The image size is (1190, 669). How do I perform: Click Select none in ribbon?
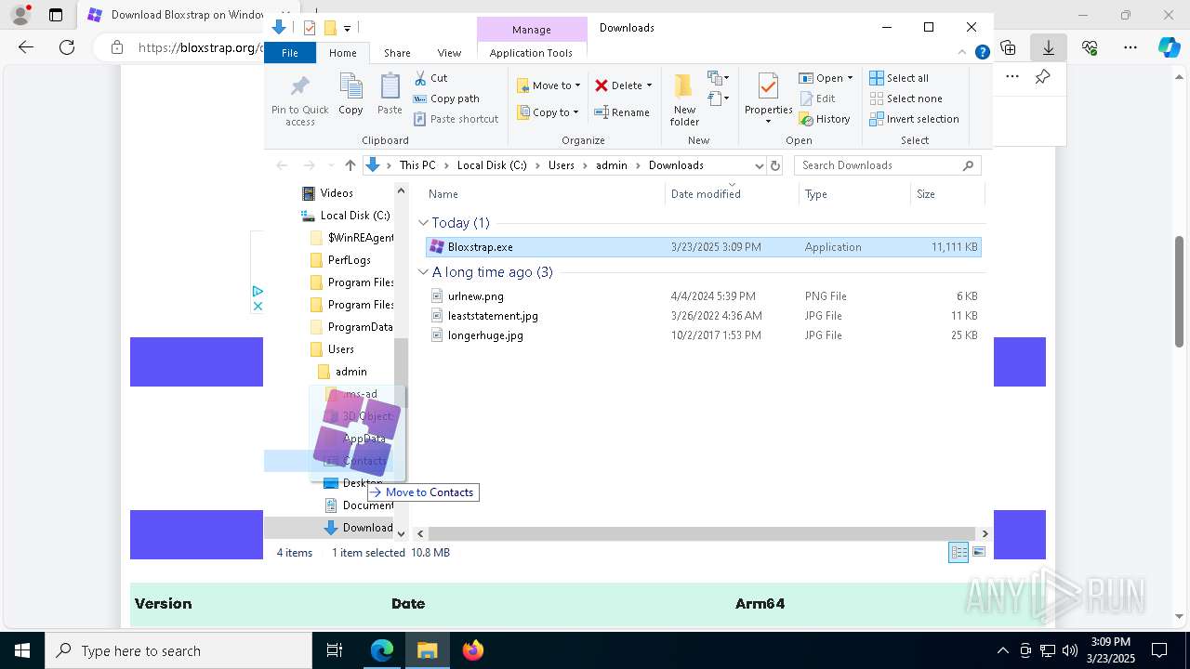point(906,98)
